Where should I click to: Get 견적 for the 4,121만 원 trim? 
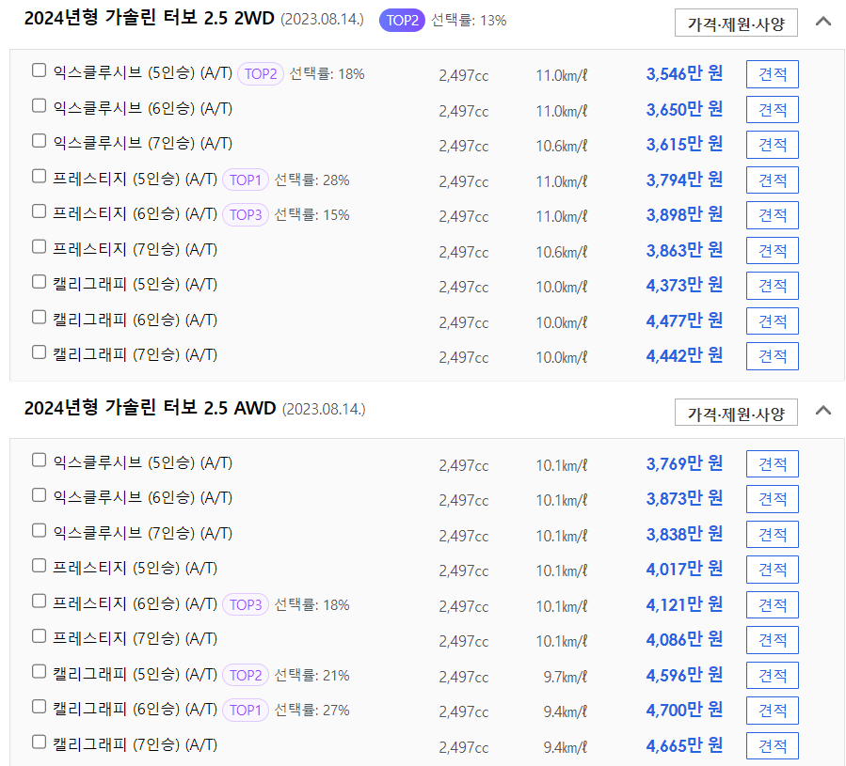(x=772, y=605)
